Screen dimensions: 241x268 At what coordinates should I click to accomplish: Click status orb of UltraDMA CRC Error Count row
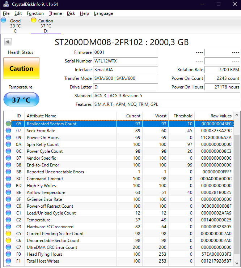8,247
